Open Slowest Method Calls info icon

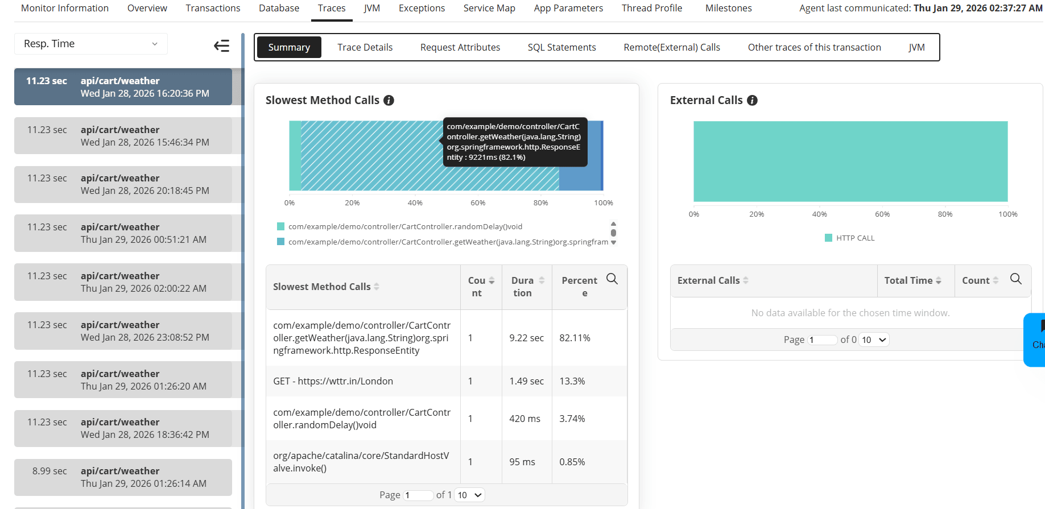[x=389, y=100]
